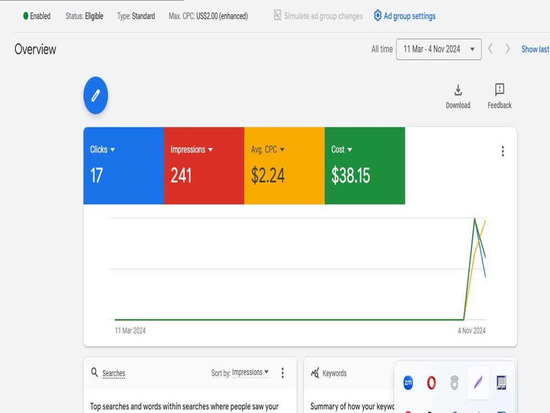
Task: Open the Searches card three-dot menu
Action: coord(282,373)
